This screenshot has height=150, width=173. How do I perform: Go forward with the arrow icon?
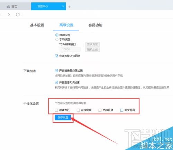click(x=9, y=14)
